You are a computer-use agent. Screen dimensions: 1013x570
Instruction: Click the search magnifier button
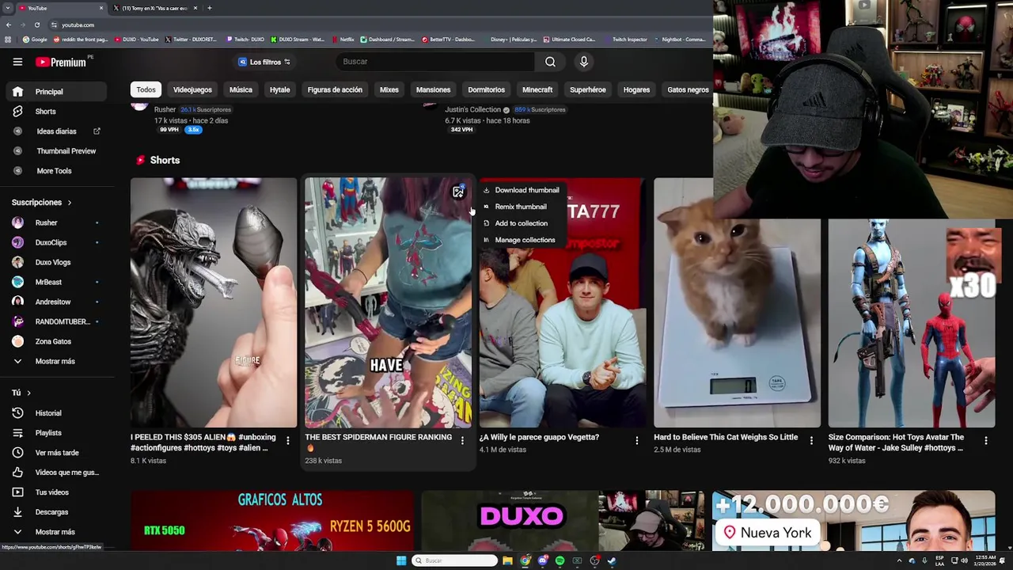(550, 62)
